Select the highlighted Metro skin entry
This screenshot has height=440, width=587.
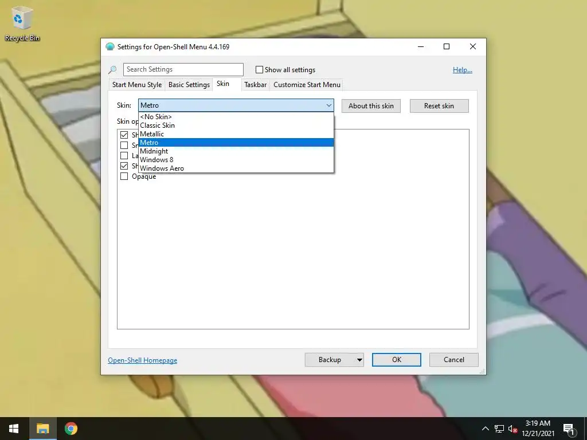(236, 143)
